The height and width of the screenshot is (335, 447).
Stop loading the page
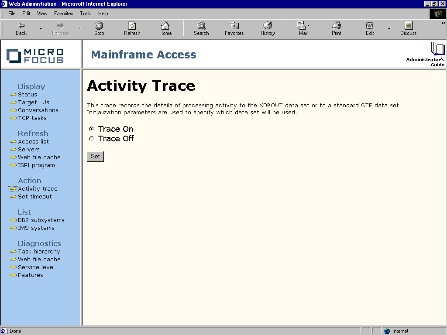coord(99,28)
